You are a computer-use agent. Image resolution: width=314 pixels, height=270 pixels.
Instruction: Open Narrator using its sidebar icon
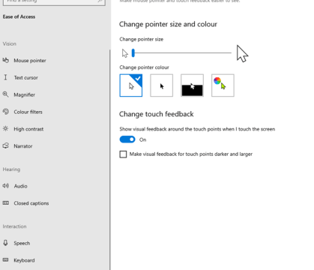(x=5, y=145)
